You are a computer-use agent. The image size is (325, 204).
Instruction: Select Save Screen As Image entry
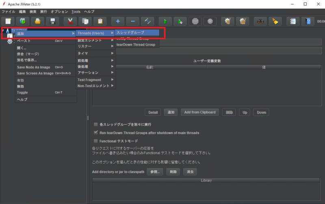coord(45,73)
